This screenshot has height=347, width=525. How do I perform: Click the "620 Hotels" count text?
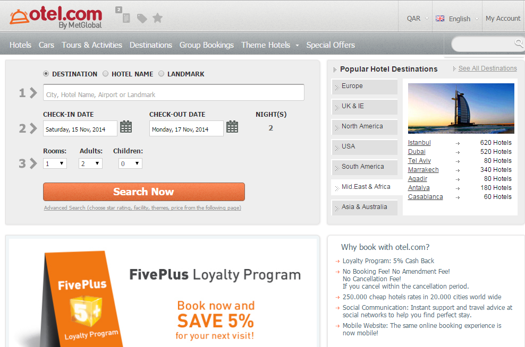[496, 143]
